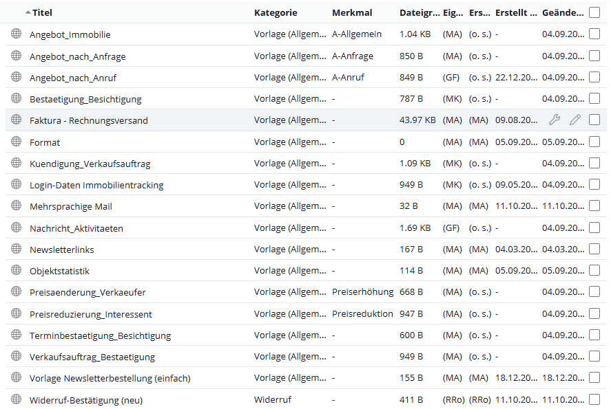Screen dimensions: 611x409
Task: Open the Faktura - Rechnungsversand template
Action: click(89, 120)
